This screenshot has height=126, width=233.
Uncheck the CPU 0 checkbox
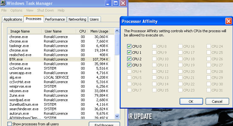tap(129, 46)
